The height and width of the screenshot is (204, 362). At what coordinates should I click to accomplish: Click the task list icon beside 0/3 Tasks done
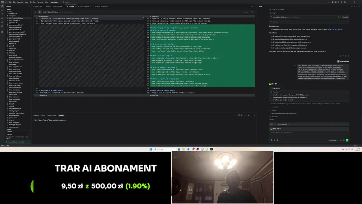272,124
